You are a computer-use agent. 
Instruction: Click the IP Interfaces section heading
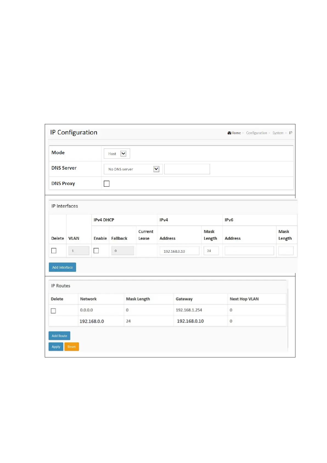[65, 206]
